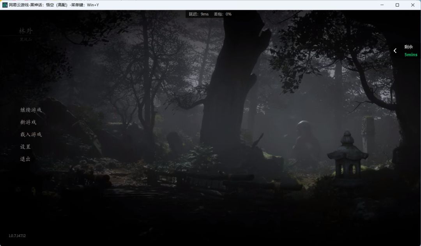421x246 pixels.
Task: Open the 载入游戏 load game menu
Action: click(x=31, y=135)
